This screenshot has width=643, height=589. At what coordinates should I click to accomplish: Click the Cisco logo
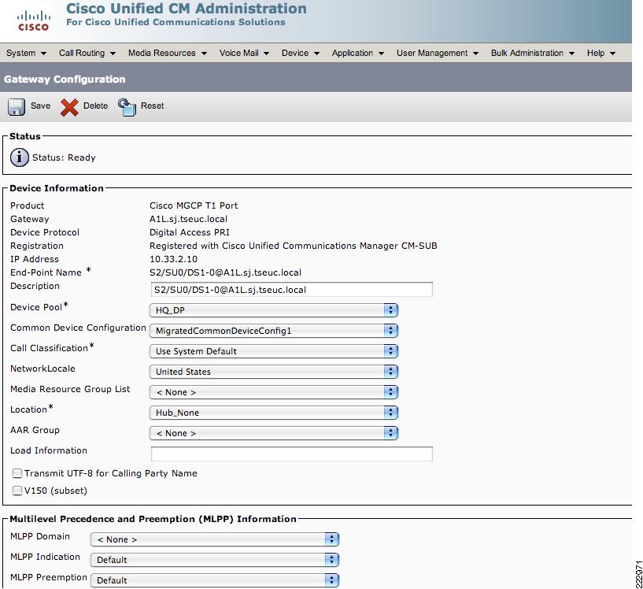click(33, 21)
